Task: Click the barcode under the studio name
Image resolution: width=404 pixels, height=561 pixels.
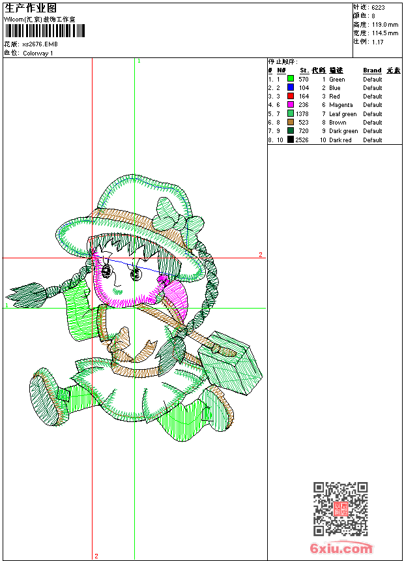Action: [x=45, y=31]
